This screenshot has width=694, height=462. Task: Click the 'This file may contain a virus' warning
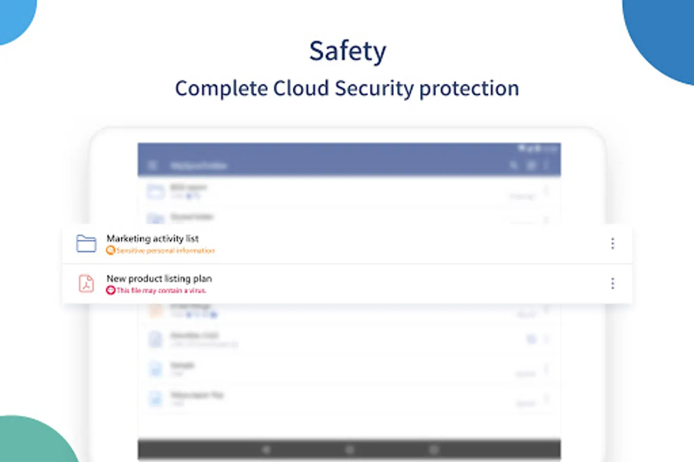(x=161, y=291)
